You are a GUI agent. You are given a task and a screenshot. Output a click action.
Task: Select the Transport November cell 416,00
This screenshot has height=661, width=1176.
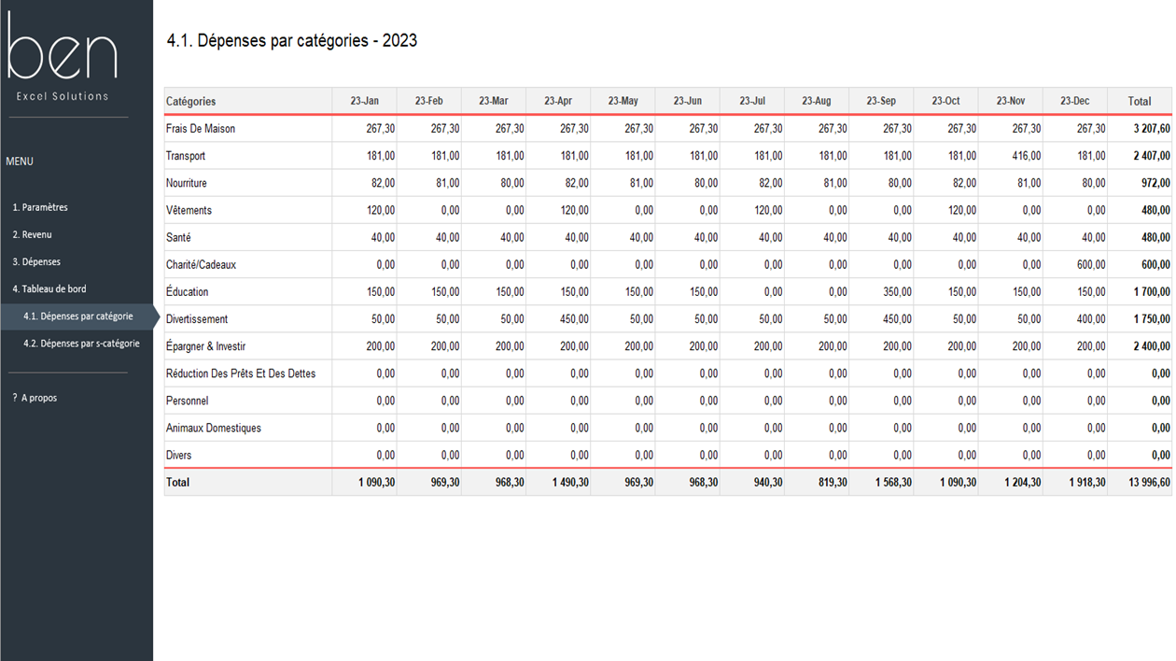[x=1011, y=156]
